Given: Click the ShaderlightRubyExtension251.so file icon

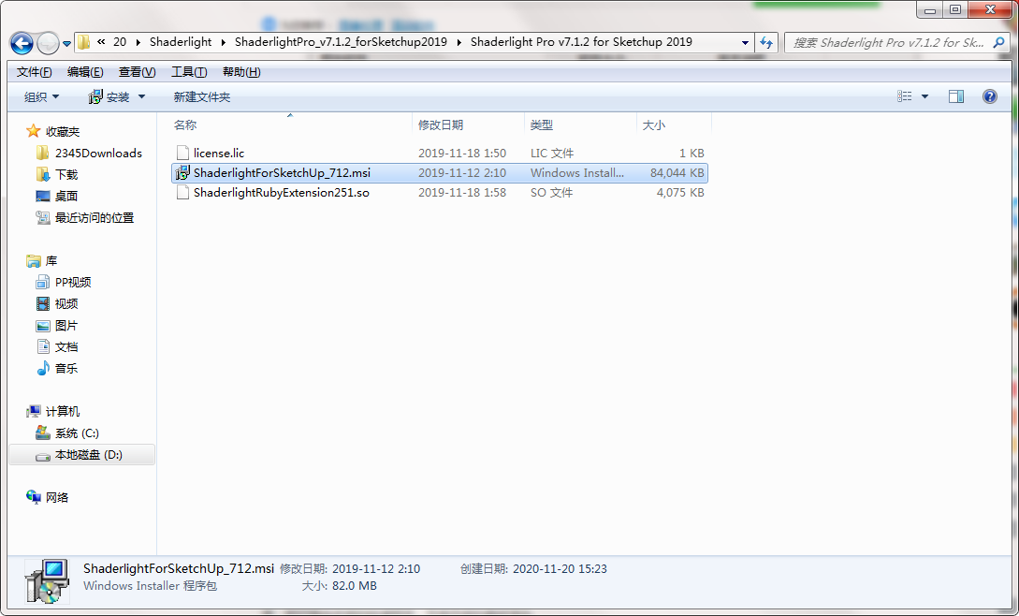Looking at the screenshot, I should coord(182,193).
